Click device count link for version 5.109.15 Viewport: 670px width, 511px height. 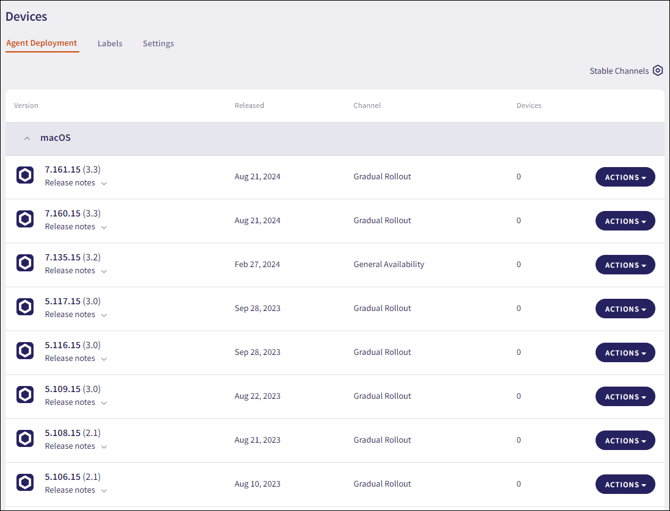pyautogui.click(x=519, y=396)
